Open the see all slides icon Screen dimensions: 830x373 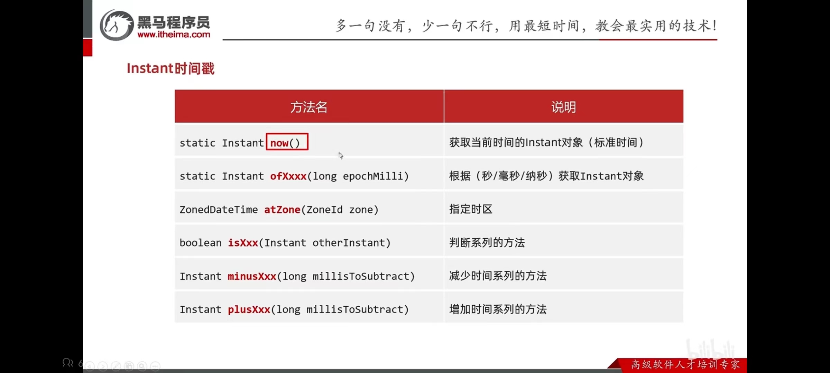129,366
